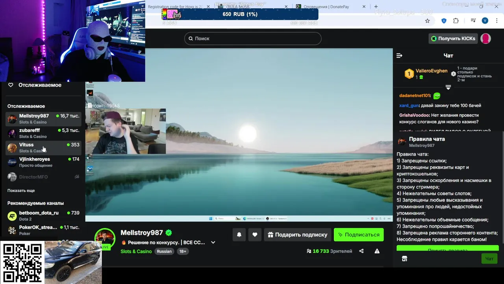
Task: Select Mellstroy987 in followed list
Action: coord(43,119)
